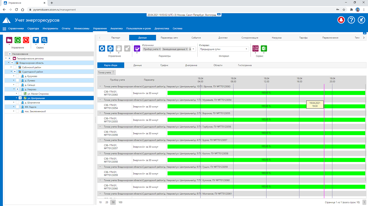Image resolution: width=368 pixels, height=206 pixels.
Task: Collapse the д. Уварово tree node
Action: coord(14,89)
